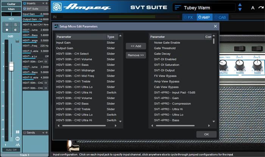Expand SVT Suite insert dropdown arrow

(46, 9)
